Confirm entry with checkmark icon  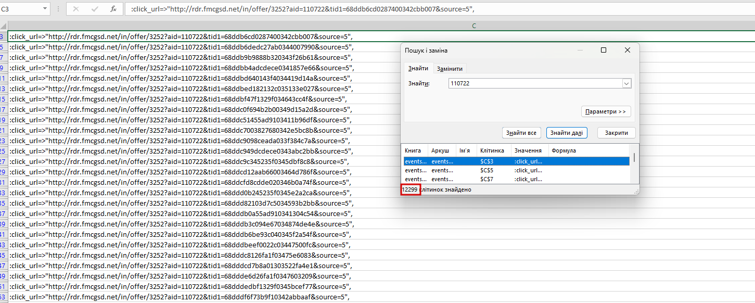pos(95,9)
